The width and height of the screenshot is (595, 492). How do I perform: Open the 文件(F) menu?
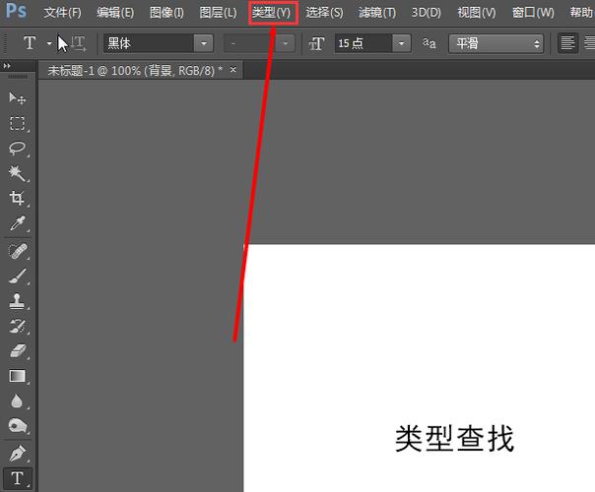click(x=62, y=13)
